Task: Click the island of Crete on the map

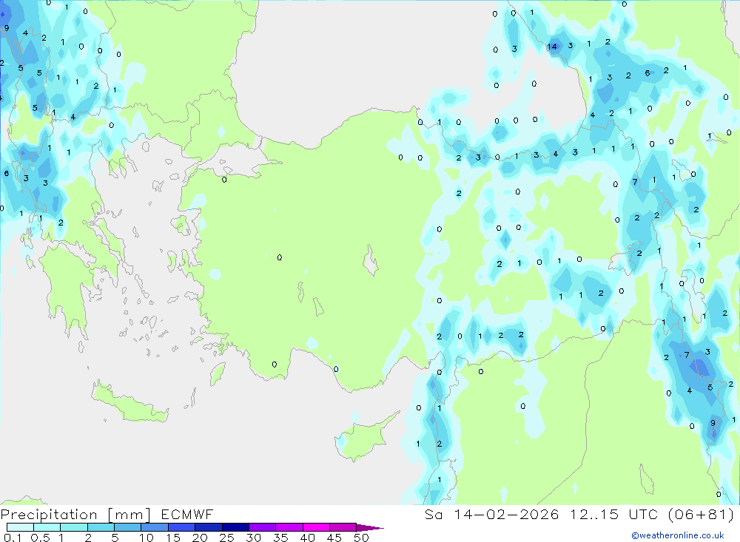Action: coord(129,404)
